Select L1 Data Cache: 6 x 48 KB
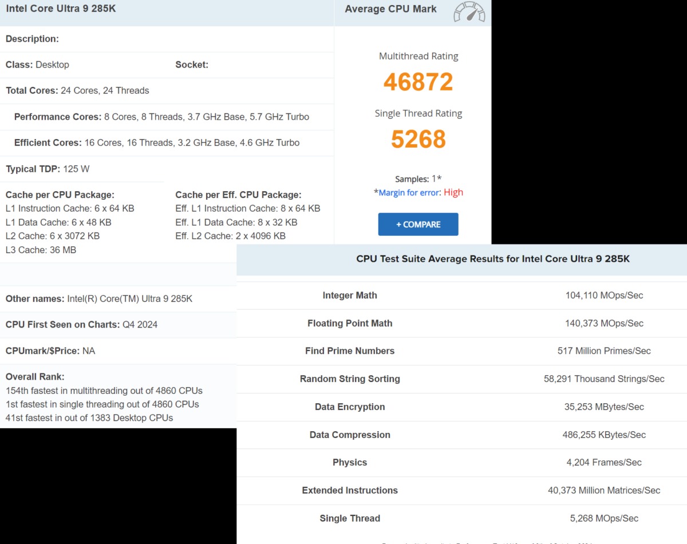Screen dimensions: 687x544 click(58, 222)
